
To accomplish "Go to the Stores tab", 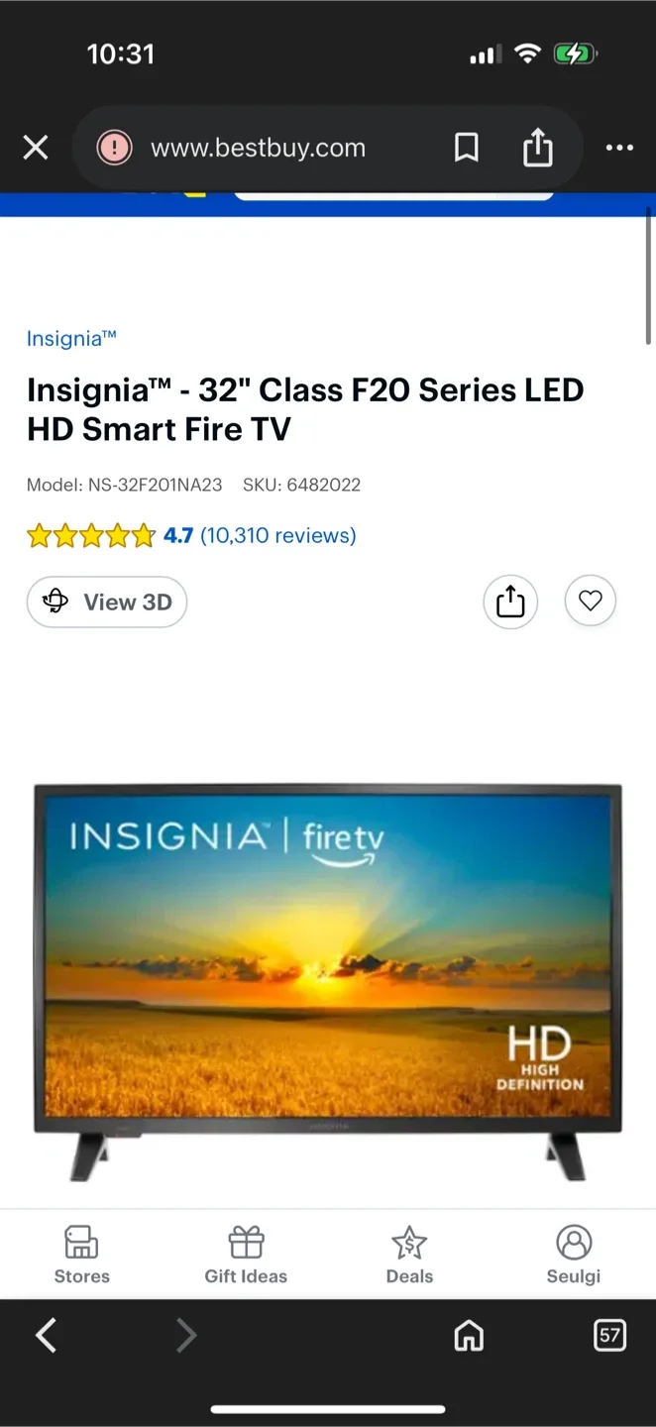I will tap(81, 1255).
